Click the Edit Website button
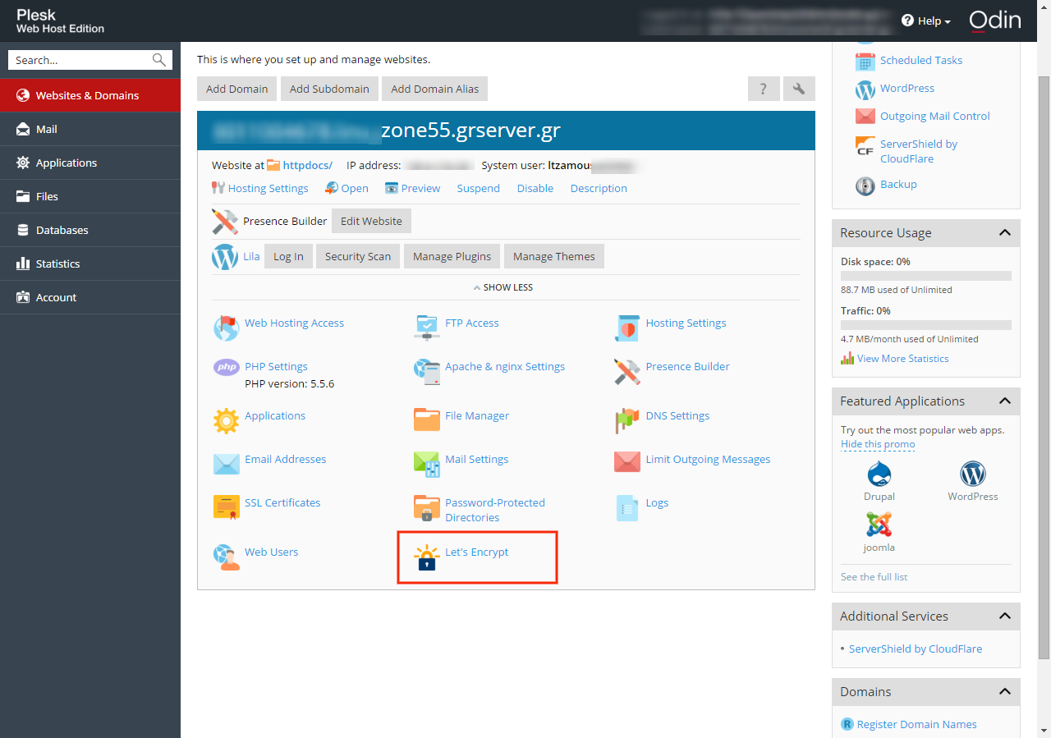 371,221
